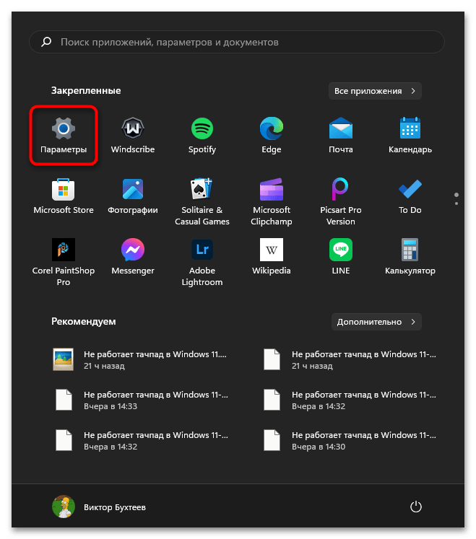Open the Почта mail app

coord(341,135)
